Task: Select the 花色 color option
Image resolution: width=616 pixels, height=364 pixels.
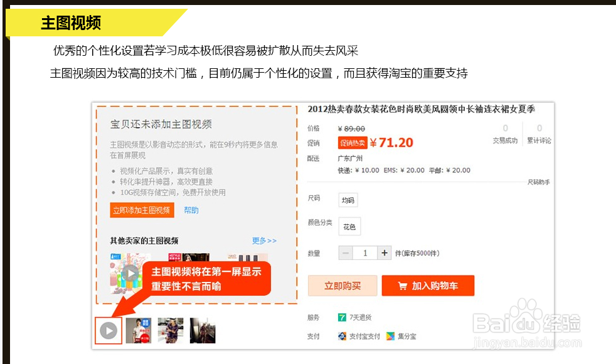Action: pos(349,226)
